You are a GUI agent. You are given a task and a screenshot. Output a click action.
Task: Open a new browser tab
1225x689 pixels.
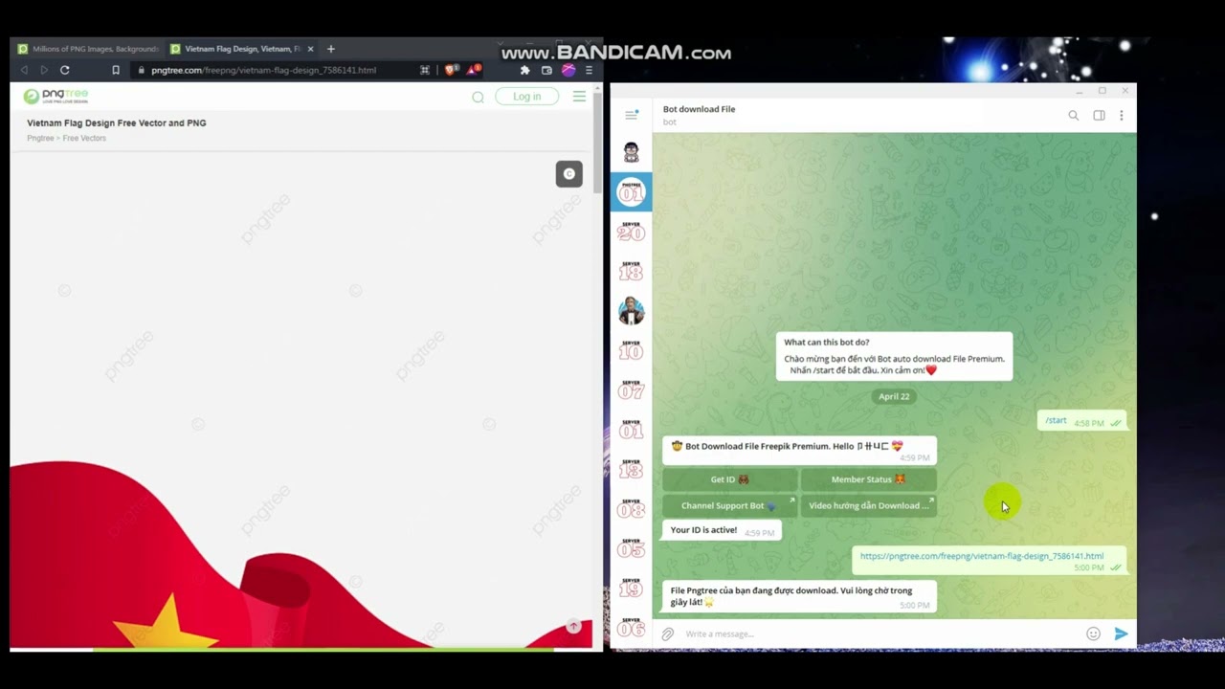coord(331,49)
